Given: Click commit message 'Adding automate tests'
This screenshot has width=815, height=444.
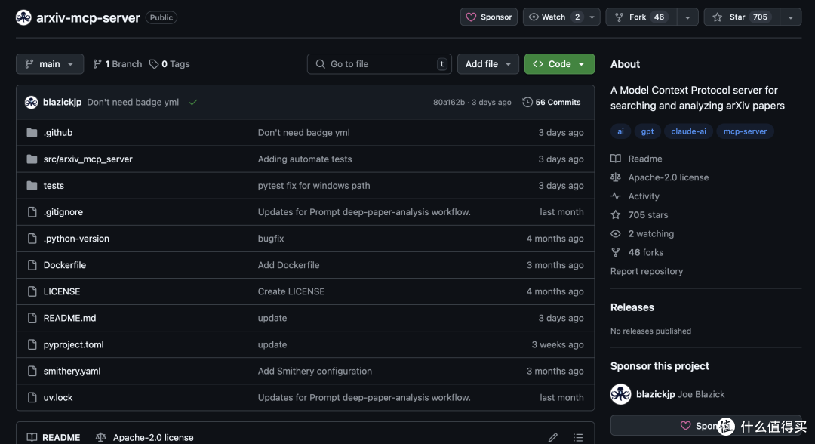Looking at the screenshot, I should (305, 159).
